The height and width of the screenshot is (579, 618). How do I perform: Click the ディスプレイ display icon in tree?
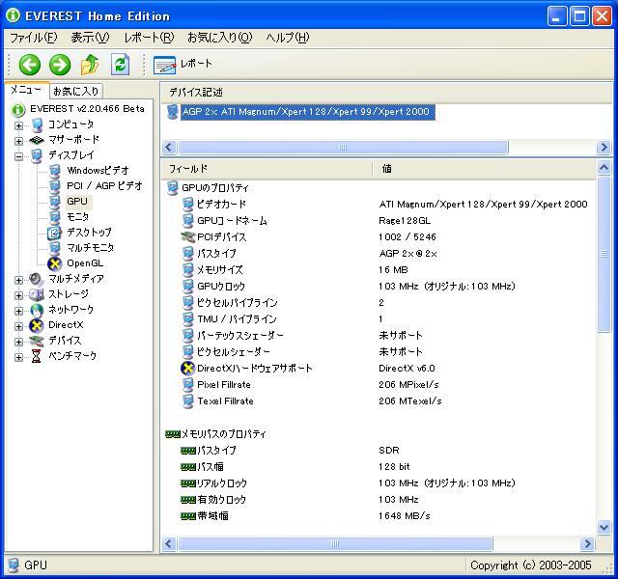click(x=37, y=156)
